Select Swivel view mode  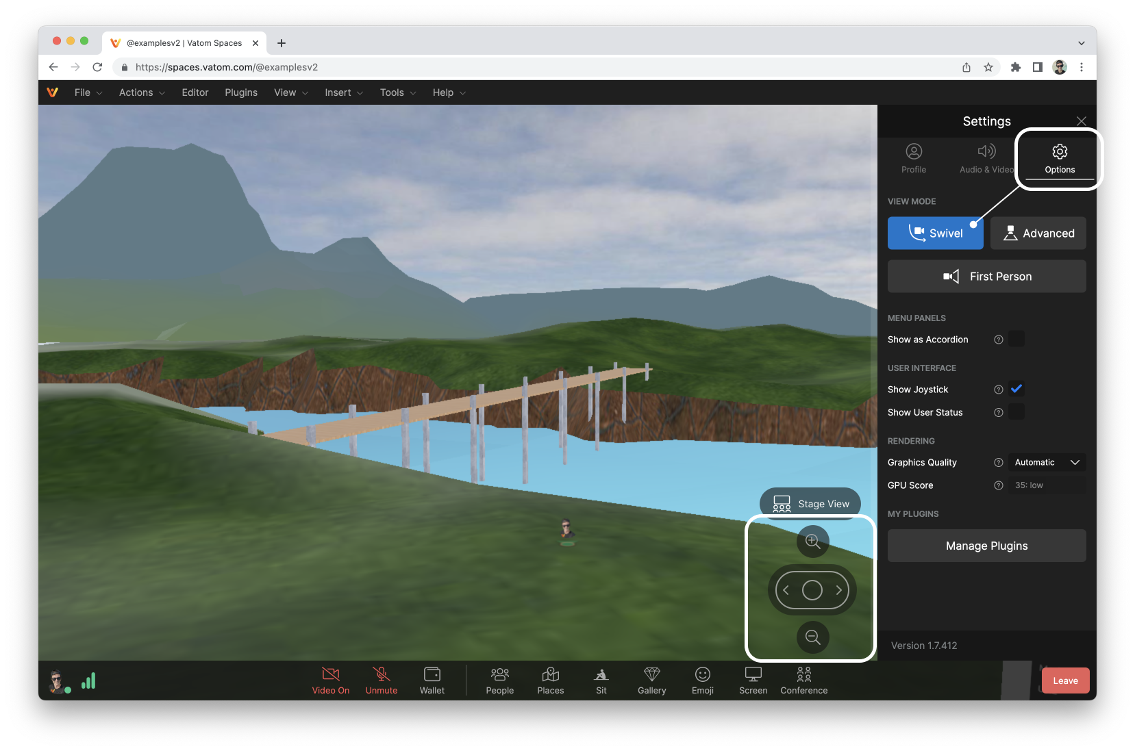click(x=936, y=233)
